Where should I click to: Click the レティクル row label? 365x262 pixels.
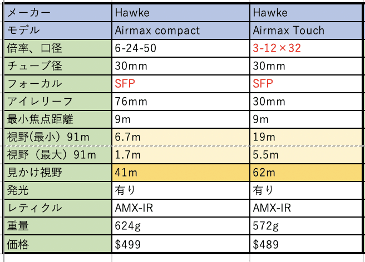click(x=56, y=208)
